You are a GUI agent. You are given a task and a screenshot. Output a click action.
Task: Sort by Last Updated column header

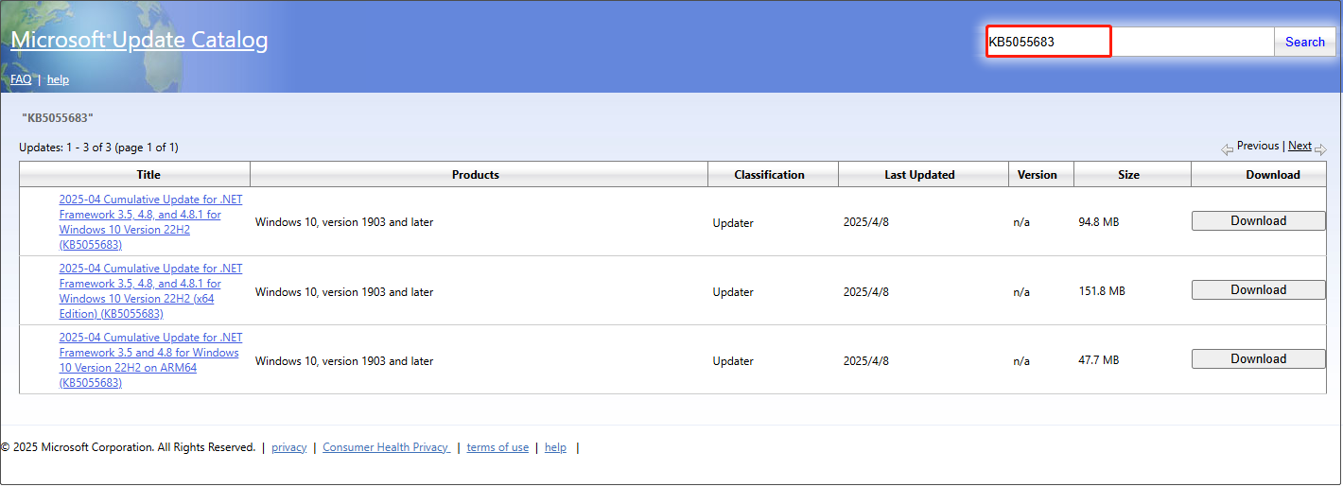919,175
